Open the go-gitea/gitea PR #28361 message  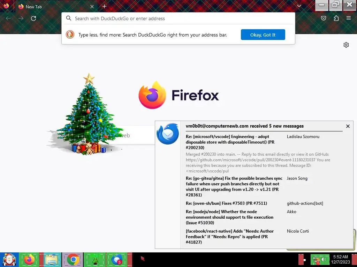[x=234, y=187]
